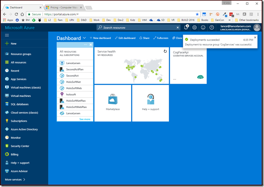
Task: Clear the search box with X
Action: [178, 27]
